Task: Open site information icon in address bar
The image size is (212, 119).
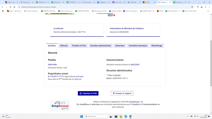Action: click(19, 7)
